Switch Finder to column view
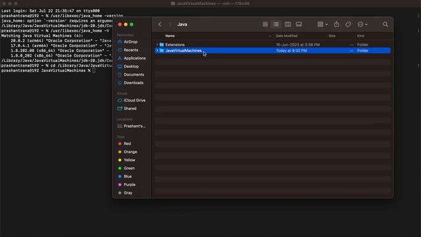The height and width of the screenshot is (237, 421). tap(287, 24)
